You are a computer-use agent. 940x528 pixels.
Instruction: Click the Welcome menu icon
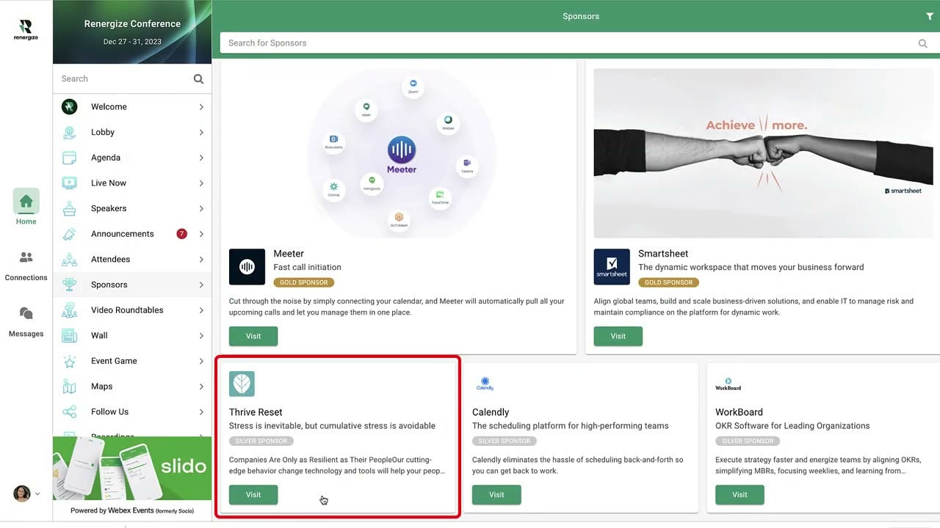point(70,107)
